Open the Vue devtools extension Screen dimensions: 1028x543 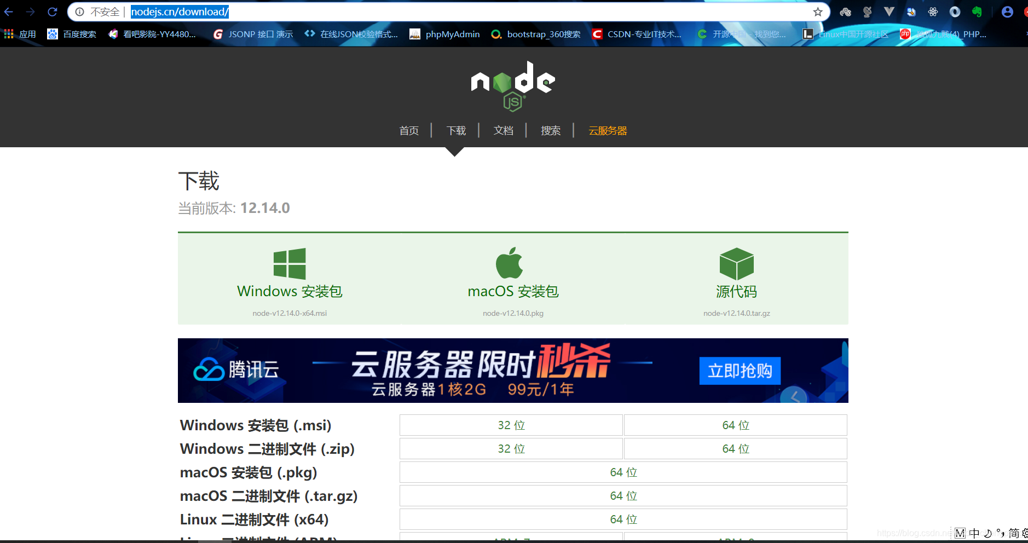[x=890, y=11]
